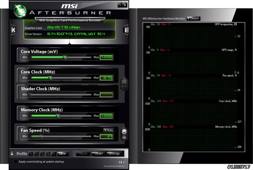Toggle the core/shader clock link button

(x=125, y=84)
